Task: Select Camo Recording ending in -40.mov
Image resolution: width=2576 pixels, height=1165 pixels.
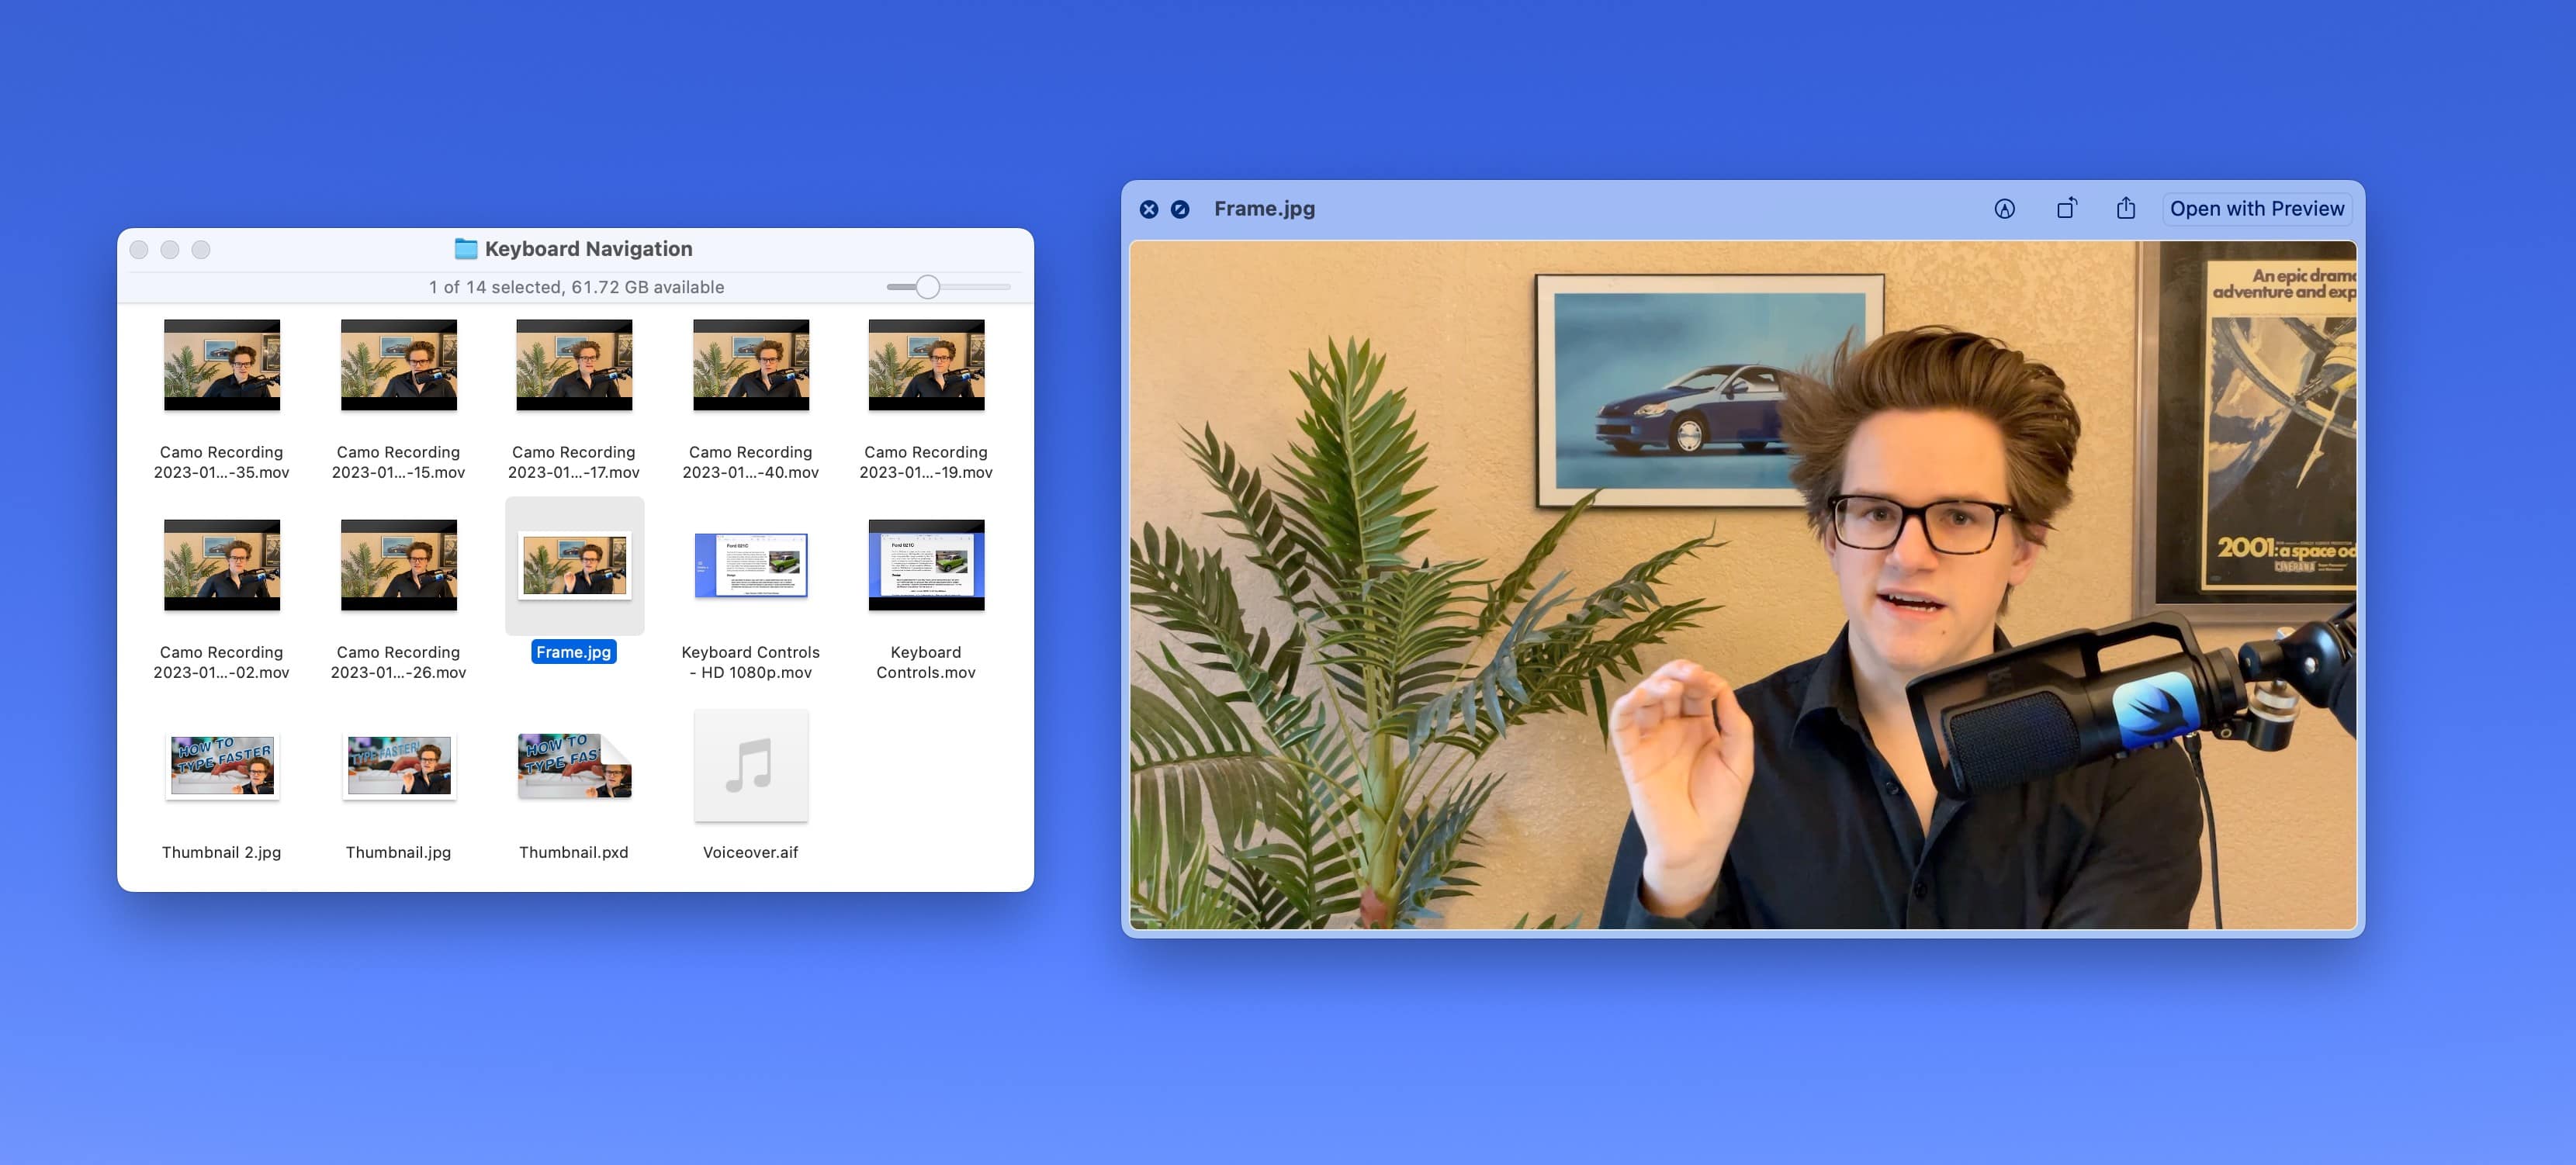Action: point(750,365)
